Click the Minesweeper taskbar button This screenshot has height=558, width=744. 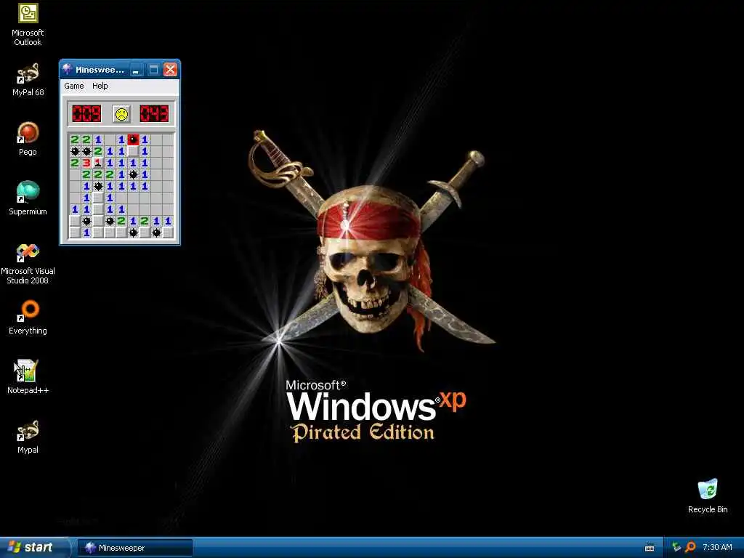[134, 548]
